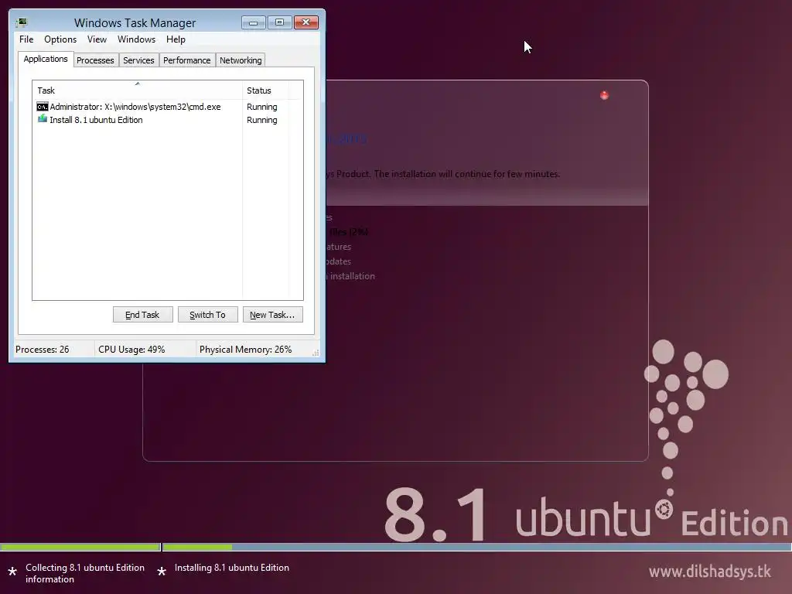Viewport: 792px width, 594px height.
Task: Click the Physical Memory: 26% status entry
Action: [x=245, y=349]
